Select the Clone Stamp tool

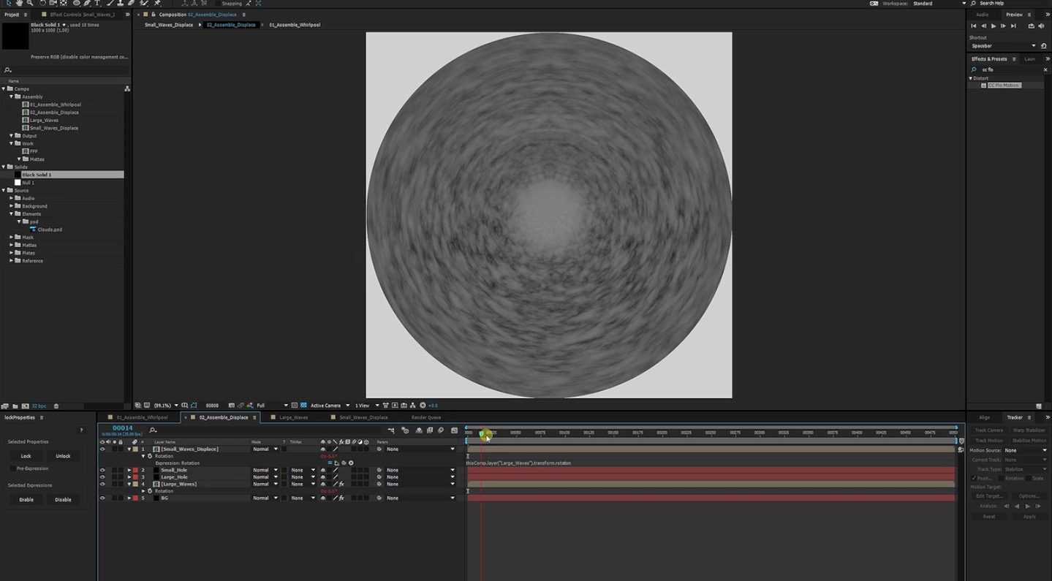pyautogui.click(x=120, y=3)
